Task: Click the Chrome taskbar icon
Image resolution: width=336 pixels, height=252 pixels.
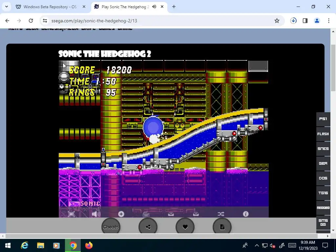Action: click(73, 245)
